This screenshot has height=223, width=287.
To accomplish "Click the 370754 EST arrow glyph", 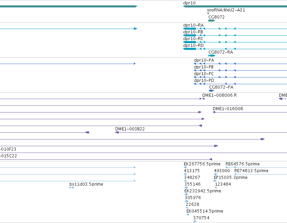I will pyautogui.click(x=195, y=221).
